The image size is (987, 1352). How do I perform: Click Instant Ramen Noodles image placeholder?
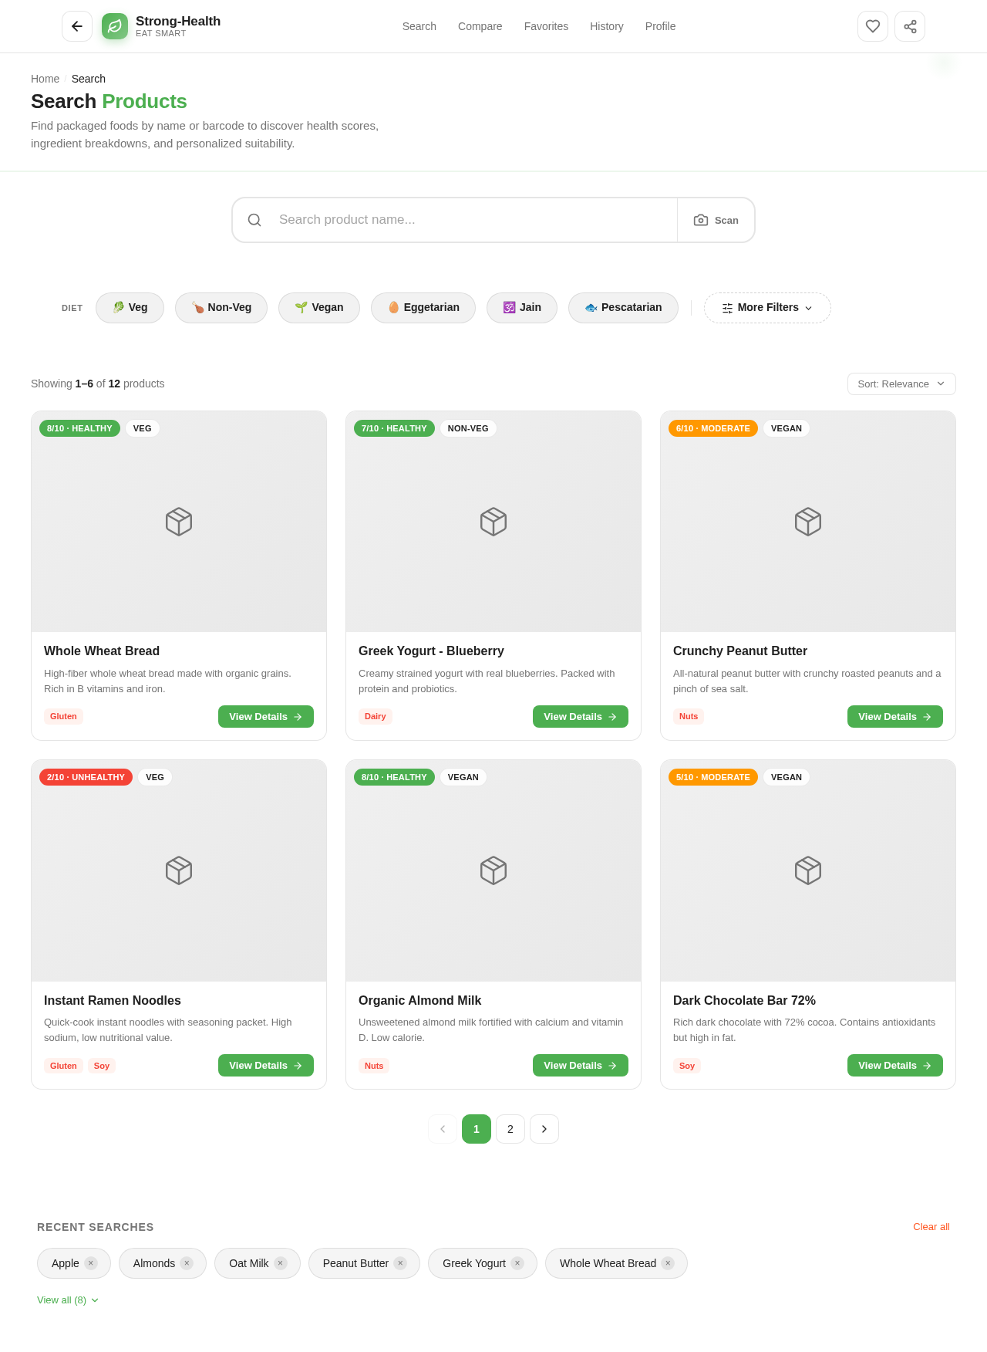(179, 870)
